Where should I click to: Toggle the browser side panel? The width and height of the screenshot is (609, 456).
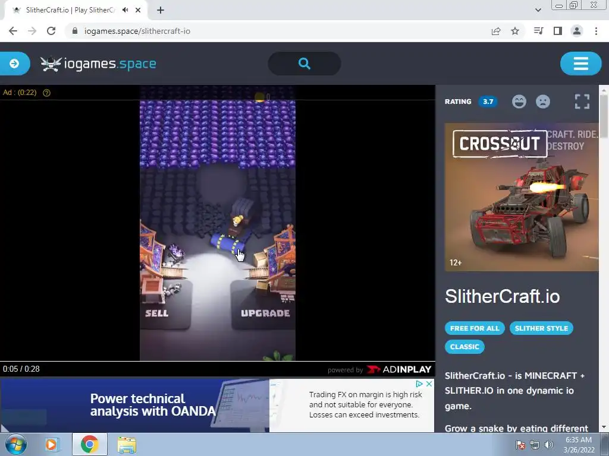click(558, 31)
